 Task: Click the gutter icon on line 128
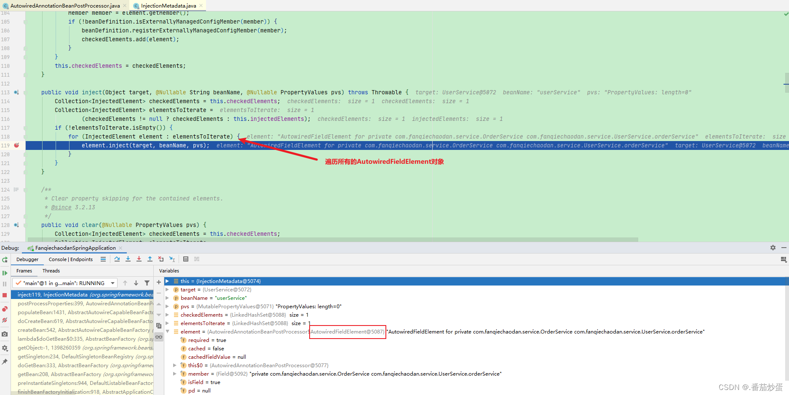pos(16,225)
